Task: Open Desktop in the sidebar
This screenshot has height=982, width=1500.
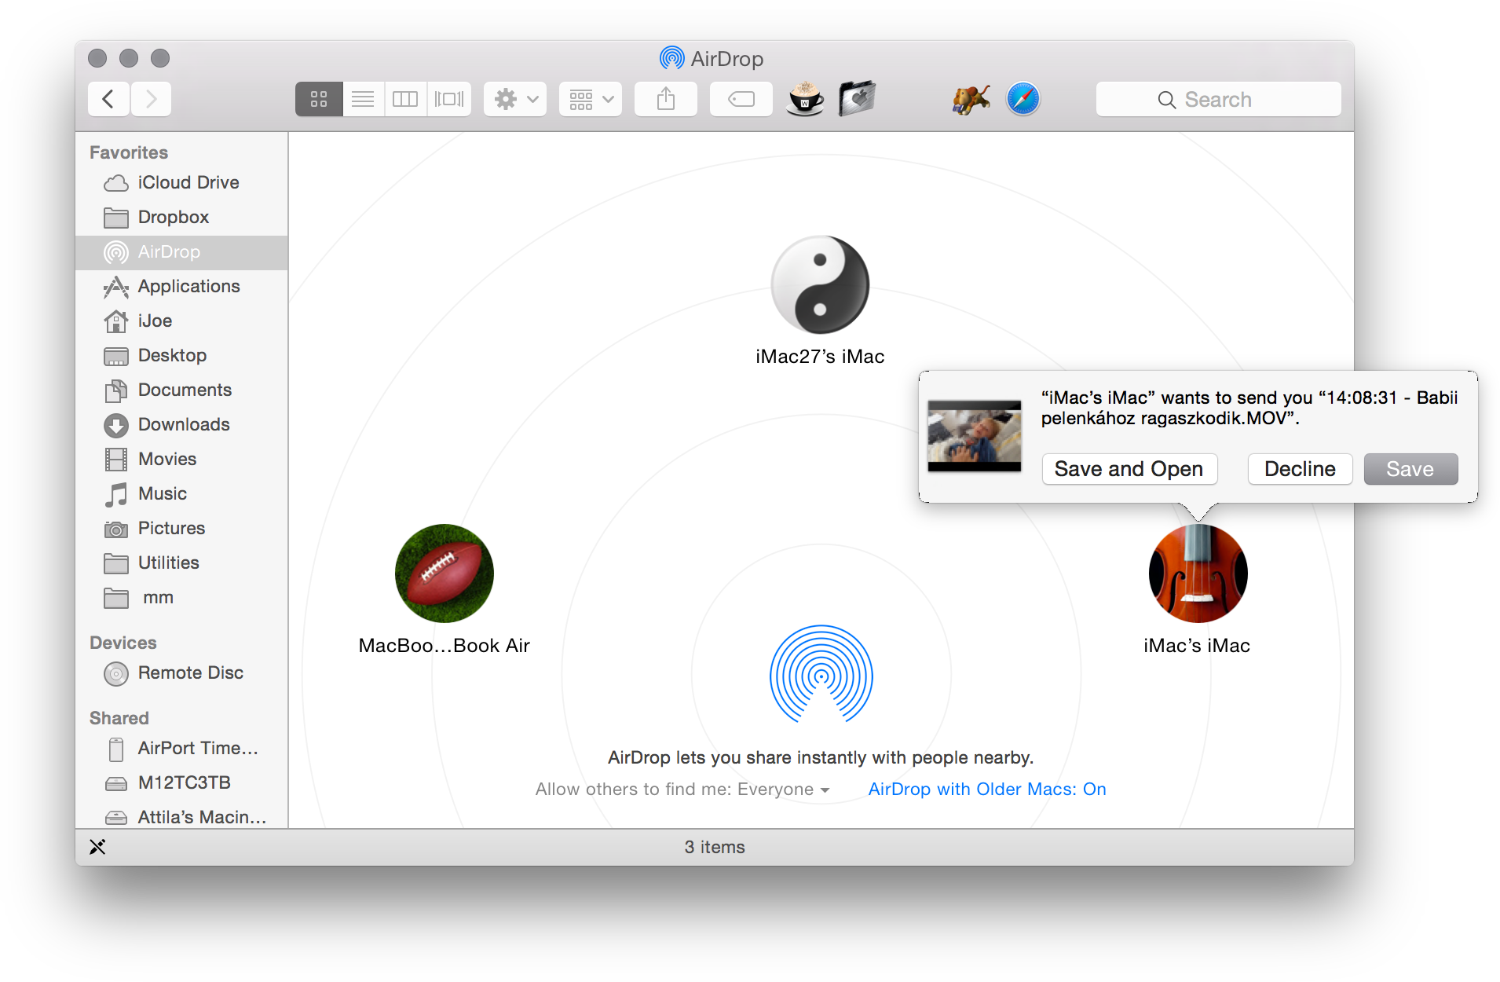Action: [x=181, y=355]
